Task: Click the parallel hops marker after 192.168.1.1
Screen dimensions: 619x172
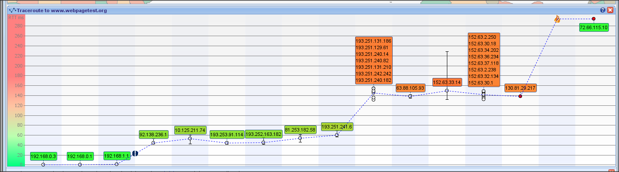Action: click(x=135, y=153)
